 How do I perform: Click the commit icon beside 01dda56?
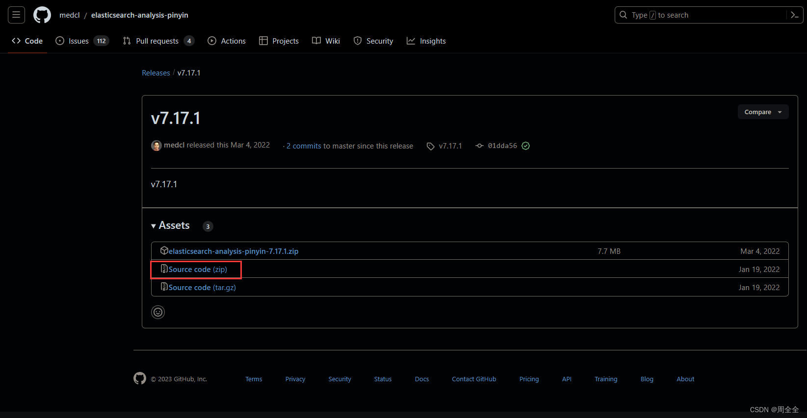(480, 146)
